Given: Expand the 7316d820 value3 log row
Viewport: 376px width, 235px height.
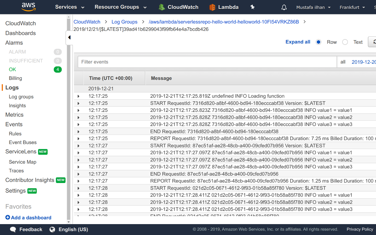Looking at the screenshot, I should click(78, 124).
